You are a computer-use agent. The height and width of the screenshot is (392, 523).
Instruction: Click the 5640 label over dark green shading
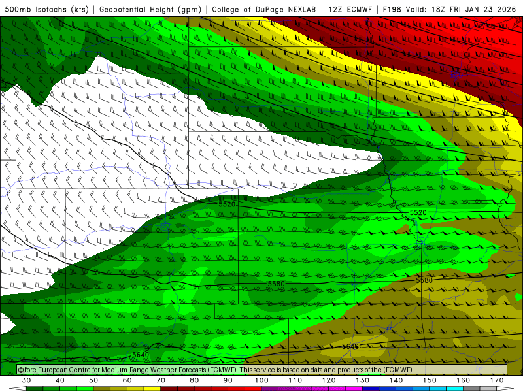[x=141, y=355]
